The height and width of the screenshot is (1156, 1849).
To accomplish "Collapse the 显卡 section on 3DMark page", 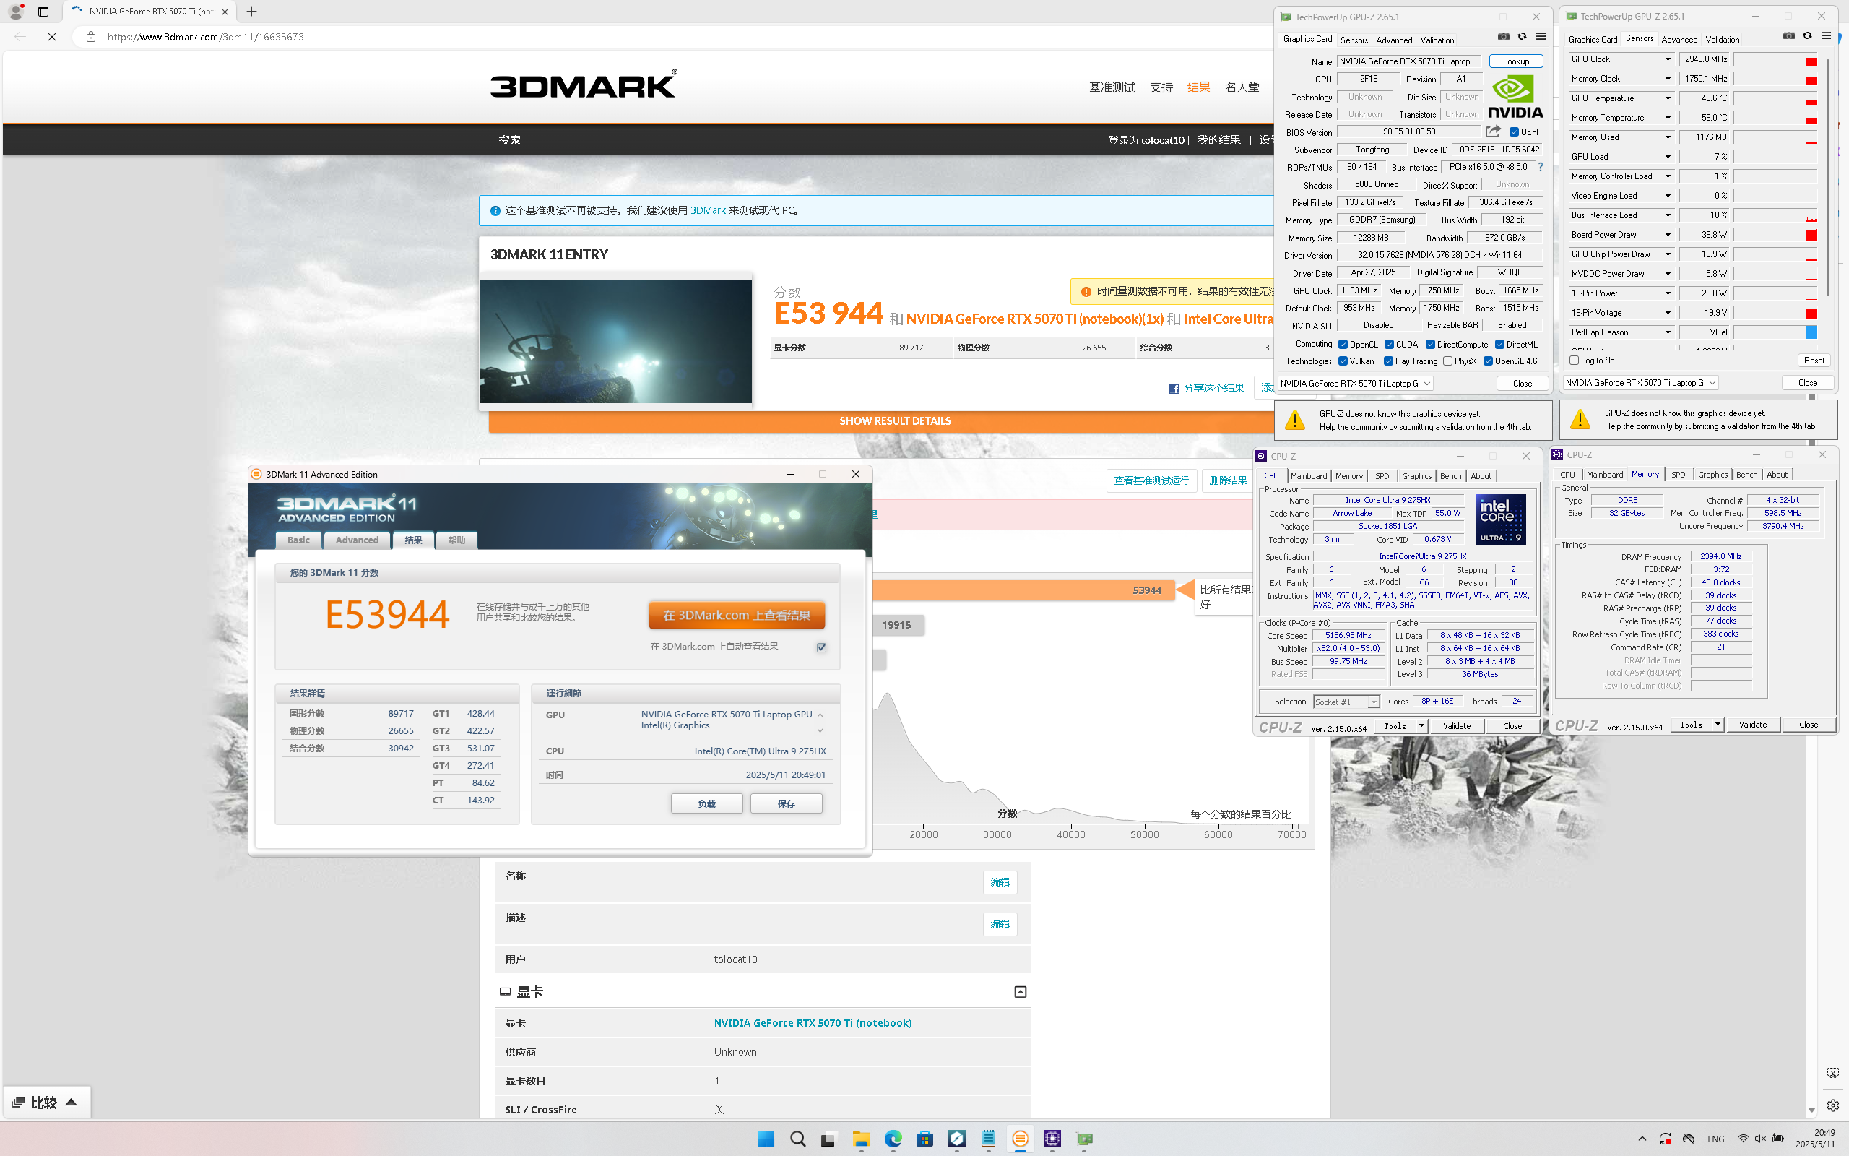I will pyautogui.click(x=1020, y=991).
